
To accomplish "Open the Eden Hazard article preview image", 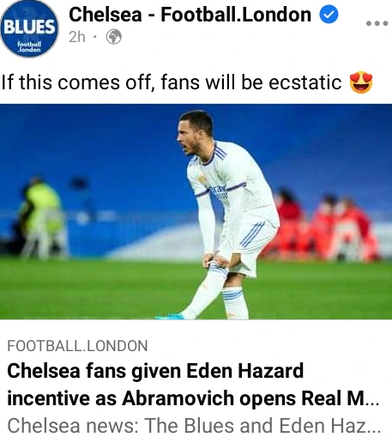I will [x=196, y=211].
